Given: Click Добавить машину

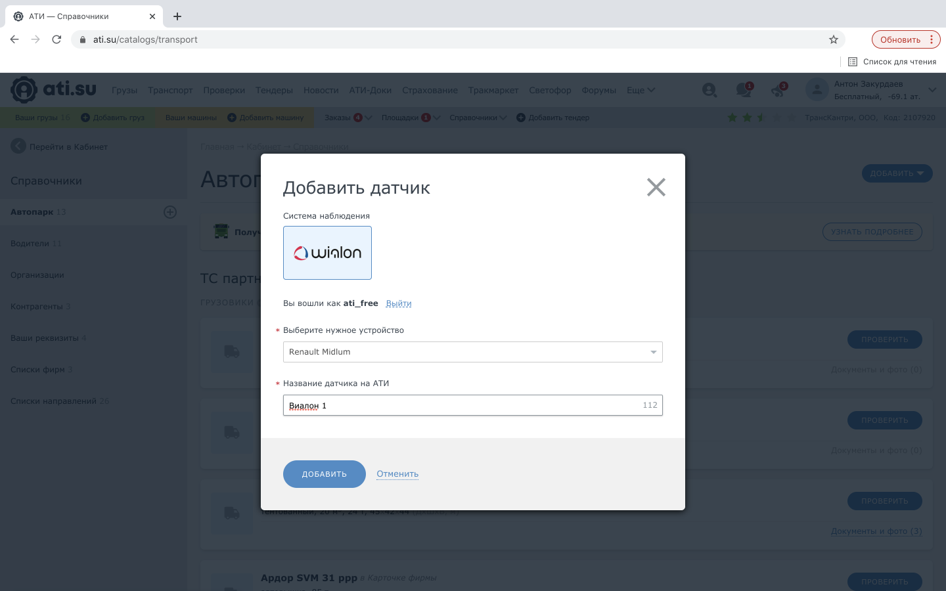Looking at the screenshot, I should tap(265, 118).
